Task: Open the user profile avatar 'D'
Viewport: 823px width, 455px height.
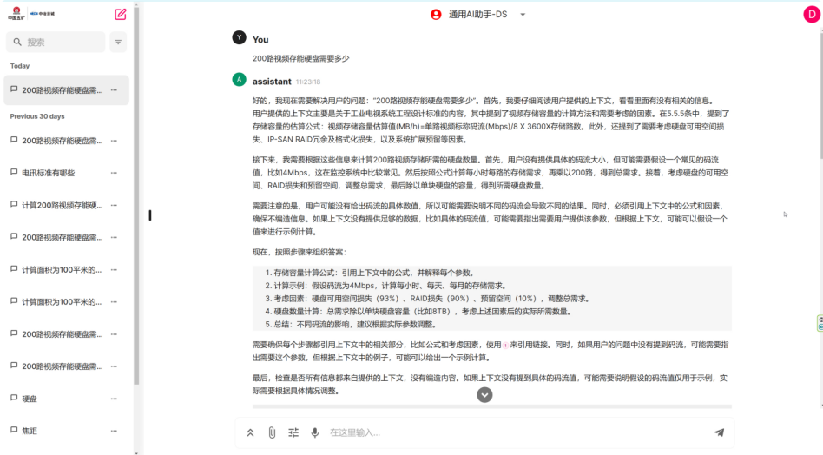Action: coord(811,14)
